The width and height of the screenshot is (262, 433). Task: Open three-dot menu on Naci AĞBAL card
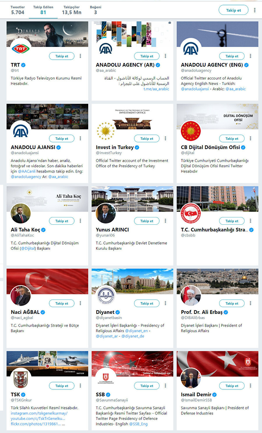coord(80,303)
